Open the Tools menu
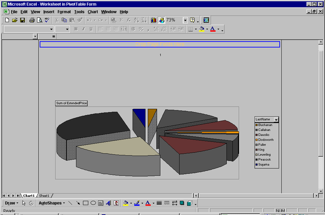Image resolution: width=325 pixels, height=215 pixels. 79,12
